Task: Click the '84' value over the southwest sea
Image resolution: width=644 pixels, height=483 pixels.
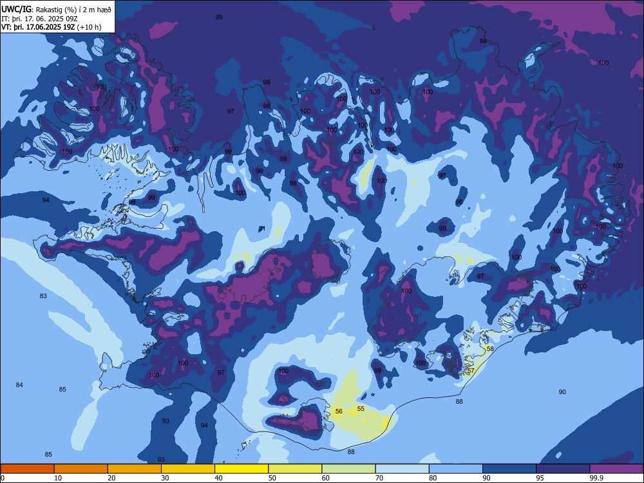Action: 19,385
